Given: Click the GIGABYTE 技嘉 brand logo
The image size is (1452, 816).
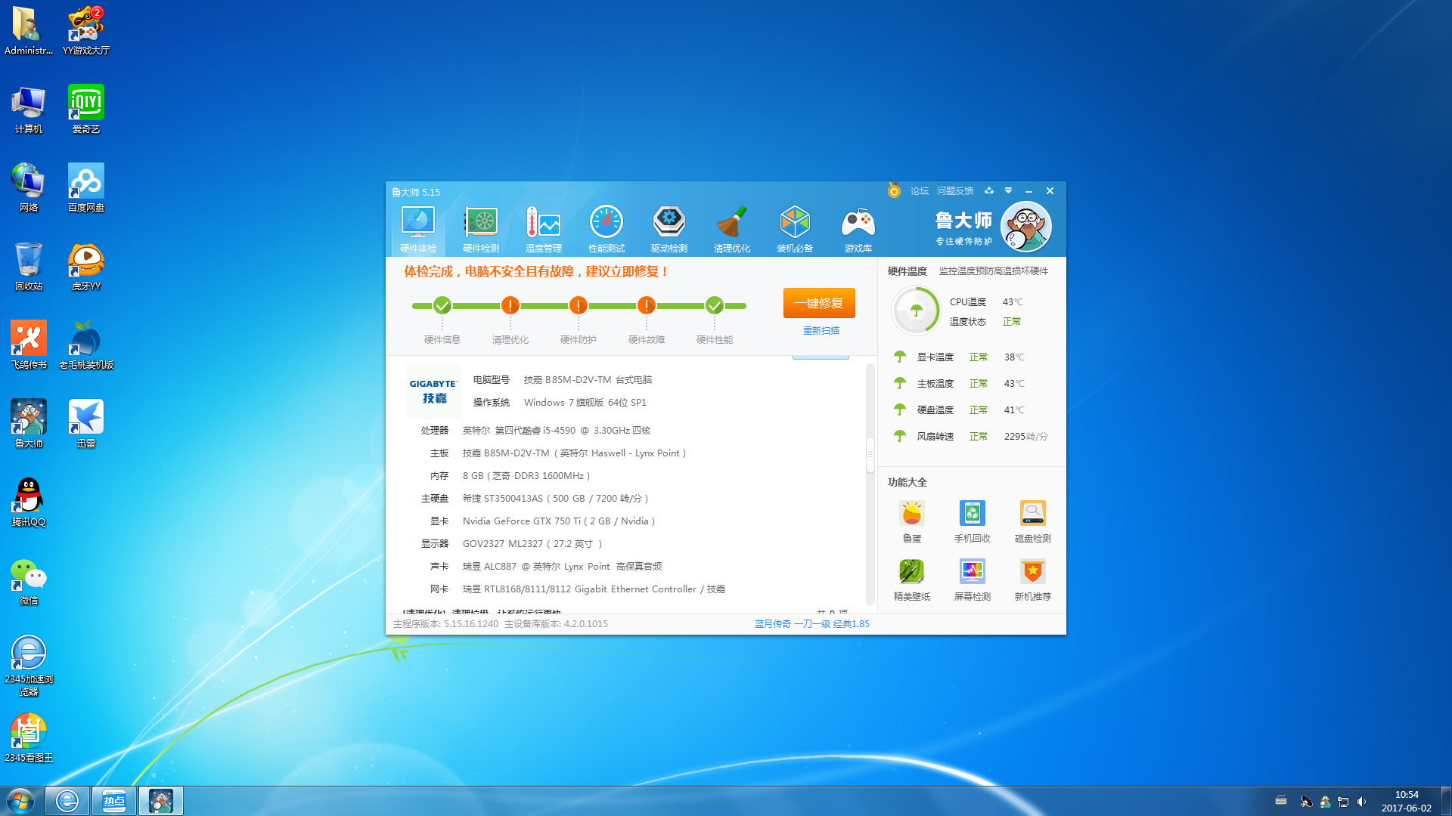Looking at the screenshot, I should 433,391.
